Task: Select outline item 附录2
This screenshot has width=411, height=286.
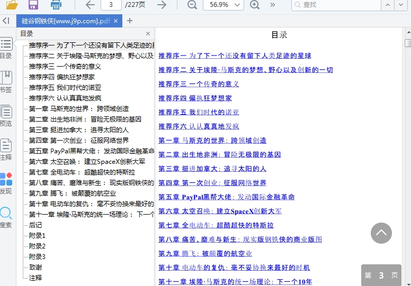Action: point(37,246)
